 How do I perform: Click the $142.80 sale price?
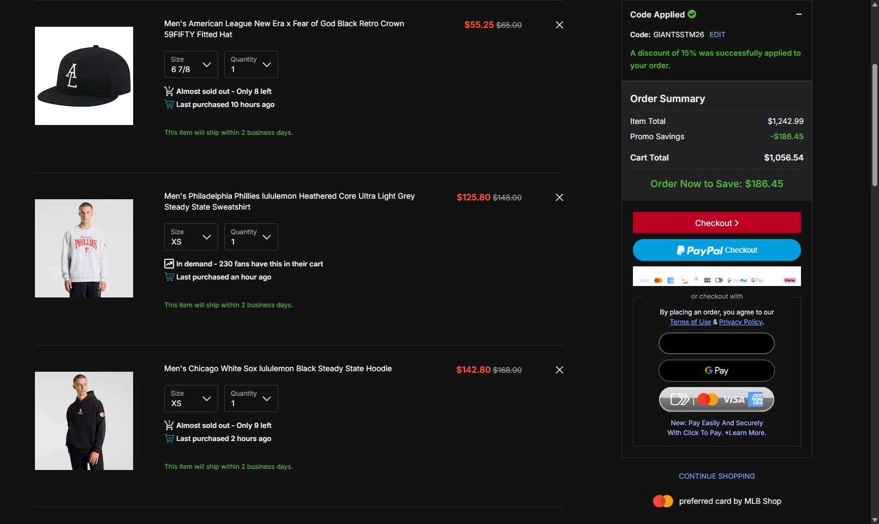pos(474,370)
